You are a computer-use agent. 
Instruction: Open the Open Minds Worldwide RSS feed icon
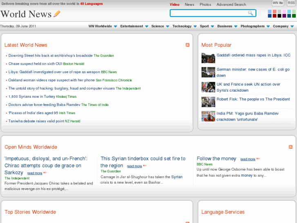tap(290, 147)
